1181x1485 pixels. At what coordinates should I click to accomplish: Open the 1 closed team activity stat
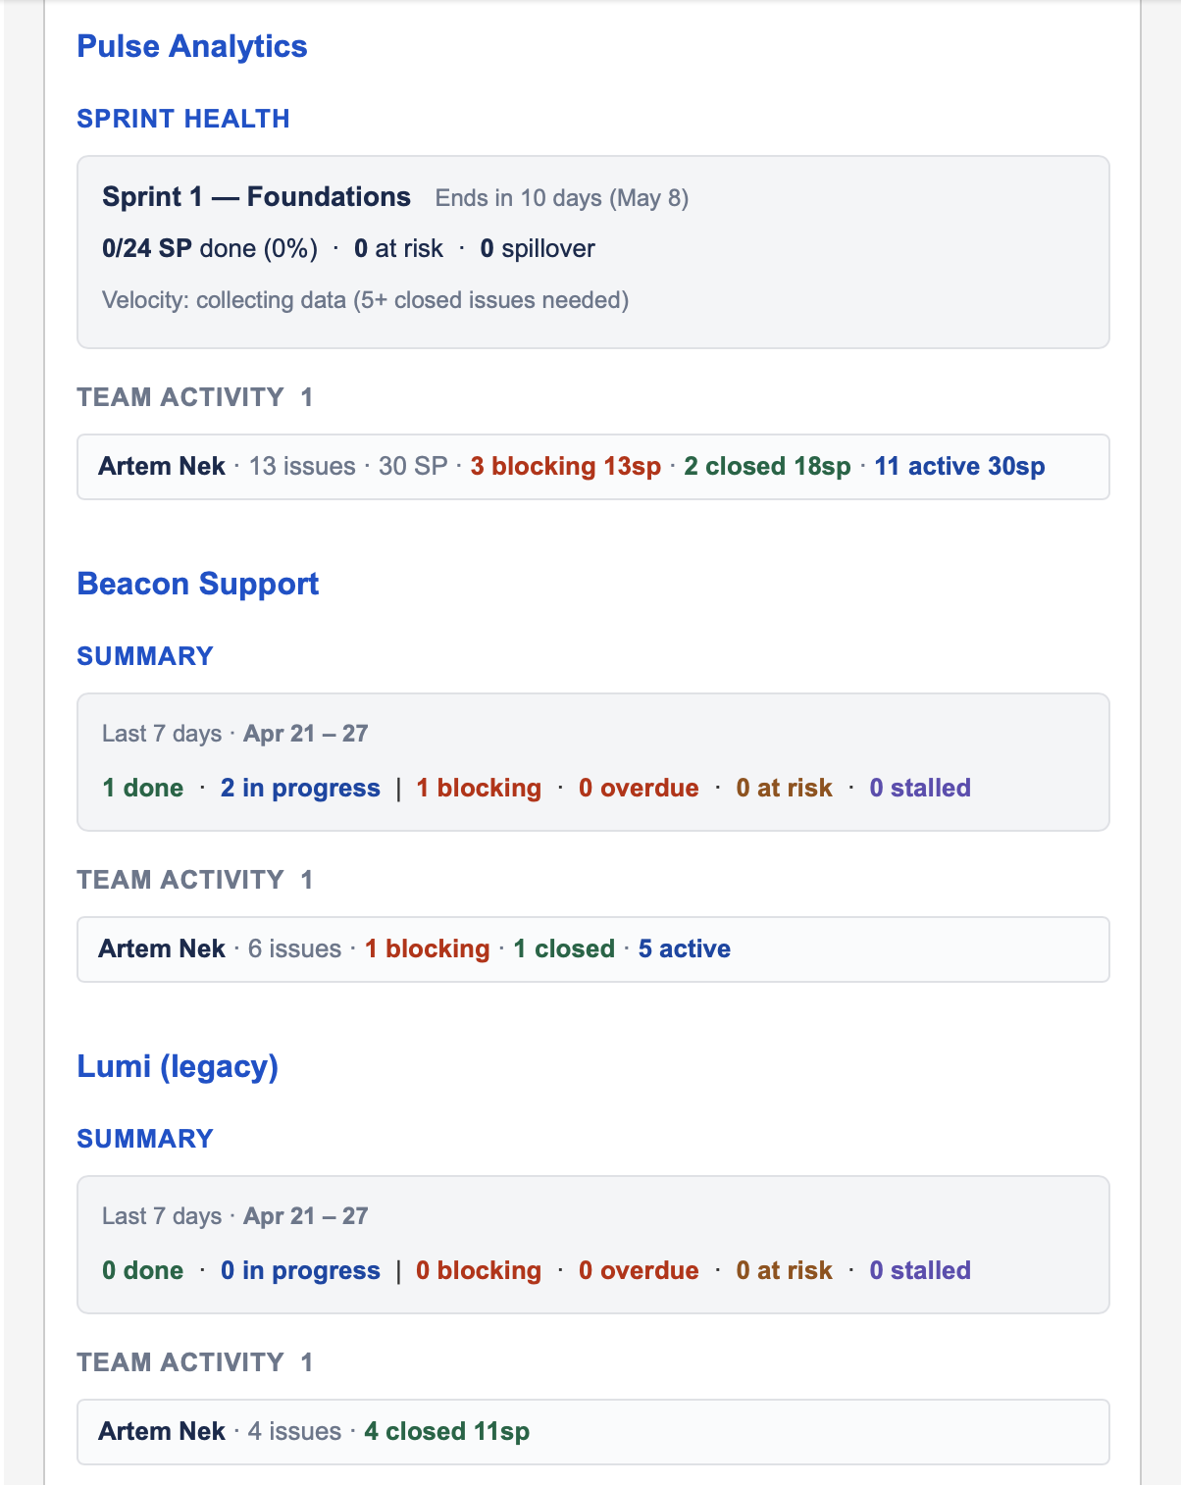pos(564,949)
